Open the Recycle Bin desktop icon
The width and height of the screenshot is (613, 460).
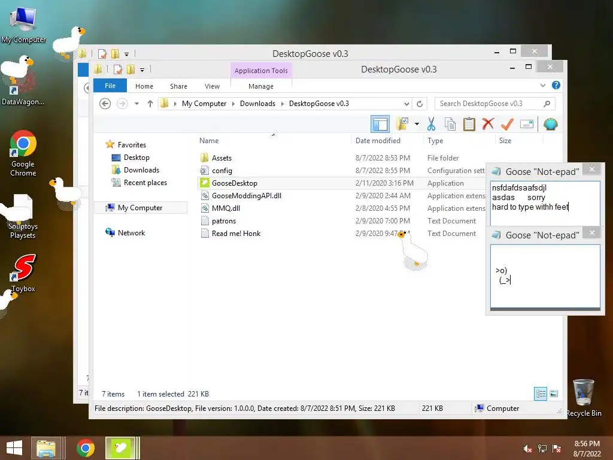pyautogui.click(x=583, y=398)
